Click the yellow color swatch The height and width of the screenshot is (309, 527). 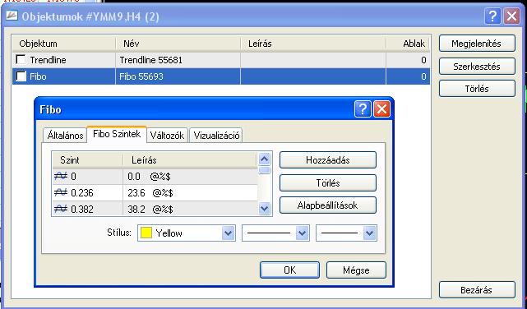(146, 233)
